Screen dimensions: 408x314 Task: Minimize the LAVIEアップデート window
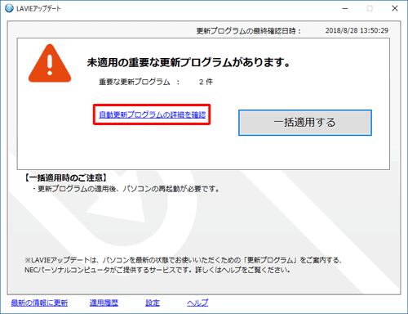[345, 8]
